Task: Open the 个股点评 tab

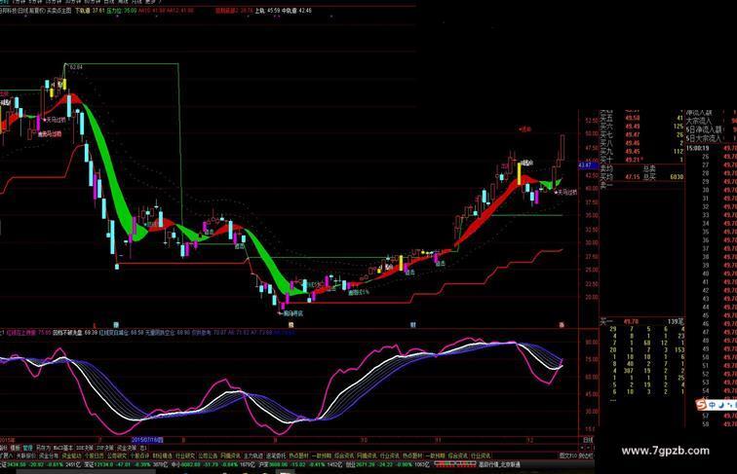Action: point(139,456)
